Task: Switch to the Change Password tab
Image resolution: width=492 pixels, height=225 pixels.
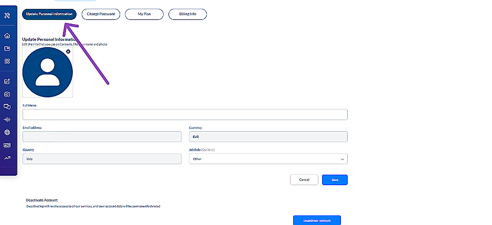Action: [101, 14]
